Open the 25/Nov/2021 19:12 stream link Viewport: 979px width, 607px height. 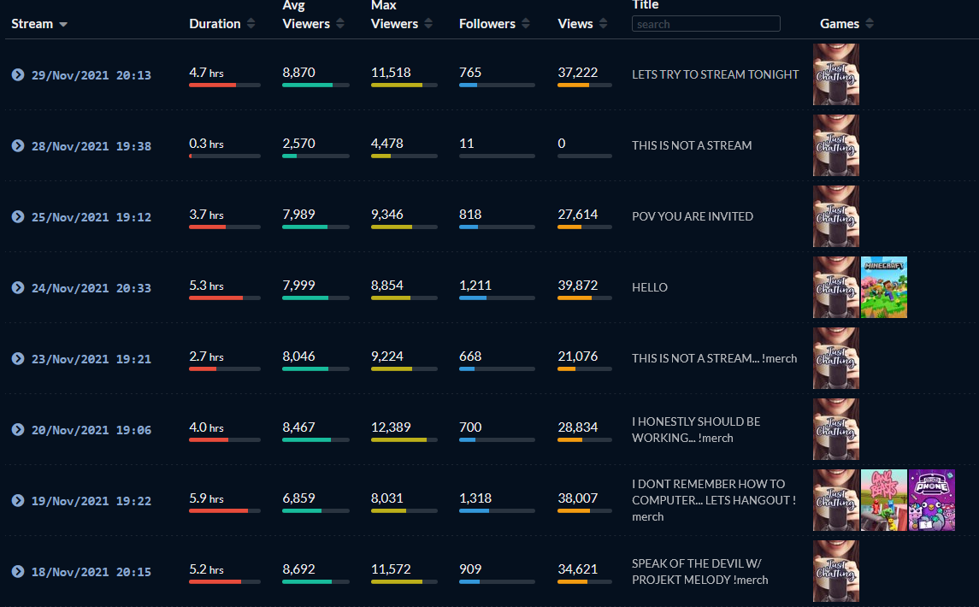click(91, 217)
